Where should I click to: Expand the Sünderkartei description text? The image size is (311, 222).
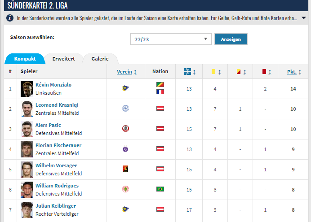coord(304,18)
